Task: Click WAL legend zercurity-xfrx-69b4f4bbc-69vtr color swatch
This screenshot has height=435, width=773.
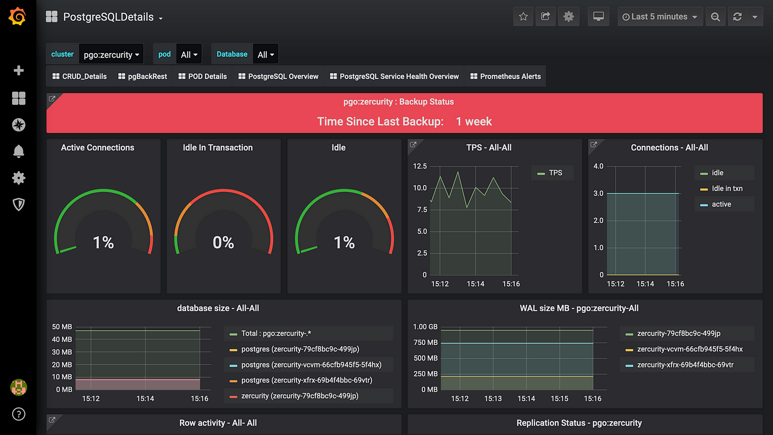Action: pos(629,365)
